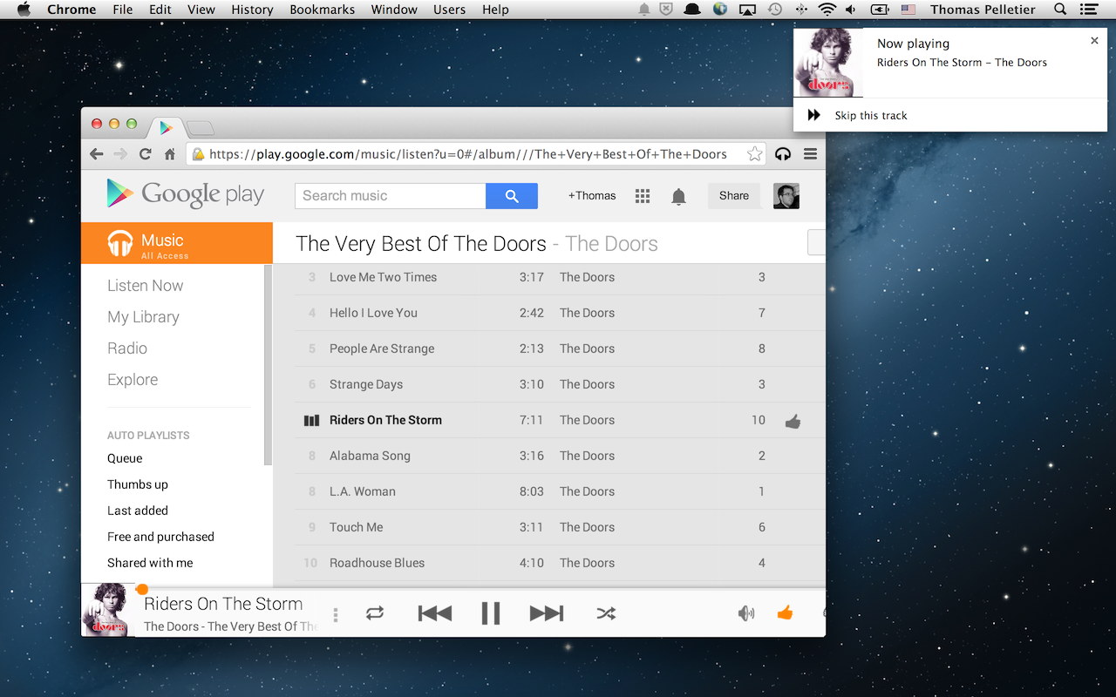Open the Wi-Fi status menu

pyautogui.click(x=827, y=10)
